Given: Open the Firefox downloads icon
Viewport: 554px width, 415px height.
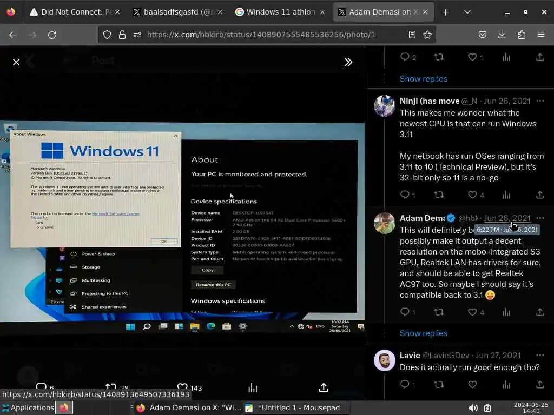Looking at the screenshot, I should point(502,35).
